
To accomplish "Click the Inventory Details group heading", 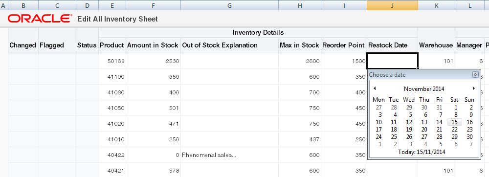I will 258,32.
